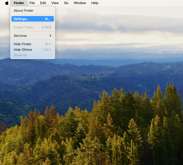
Task: Open the File menu
Action: tap(32, 3)
